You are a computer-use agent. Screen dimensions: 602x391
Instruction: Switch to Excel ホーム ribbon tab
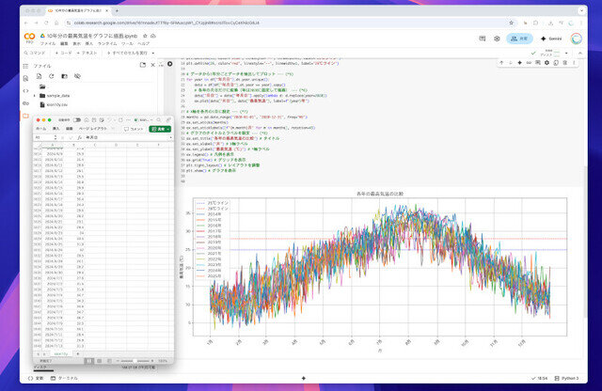40,129
